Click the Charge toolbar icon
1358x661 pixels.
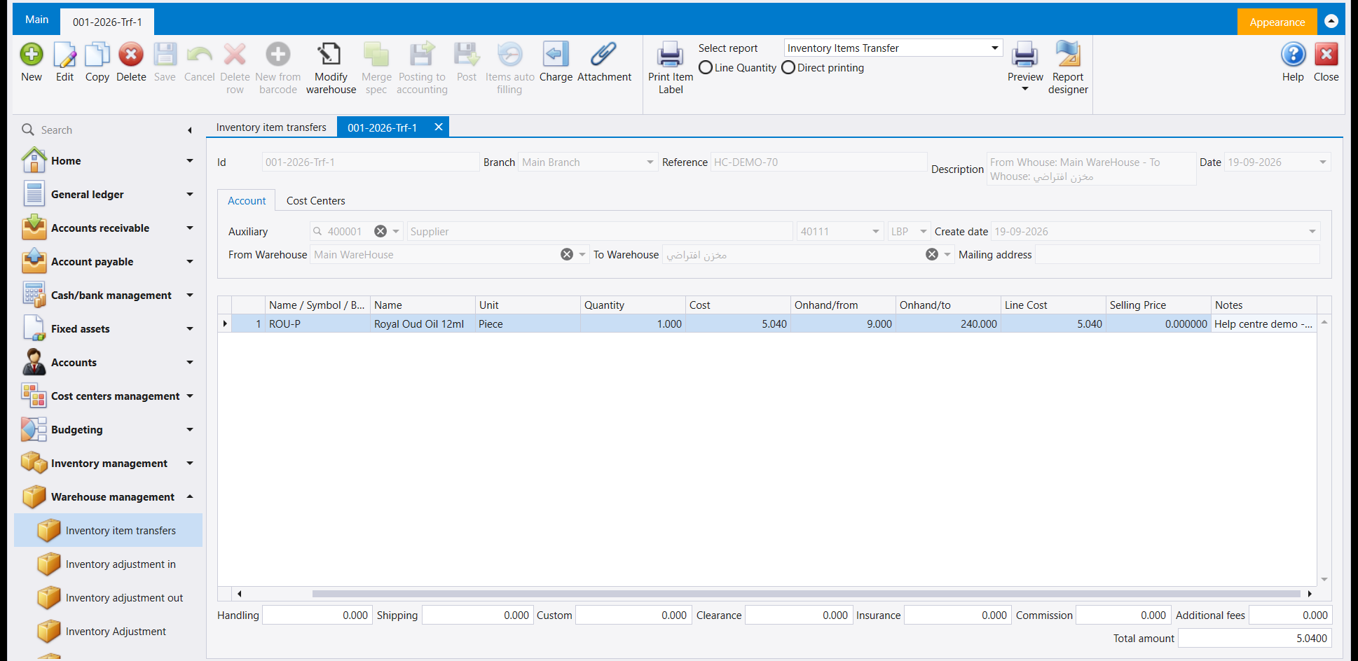[556, 55]
